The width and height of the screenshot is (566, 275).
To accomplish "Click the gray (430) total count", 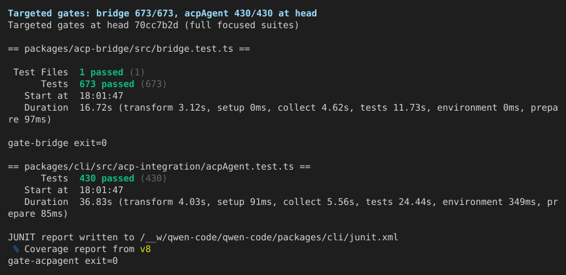I will tap(153, 179).
